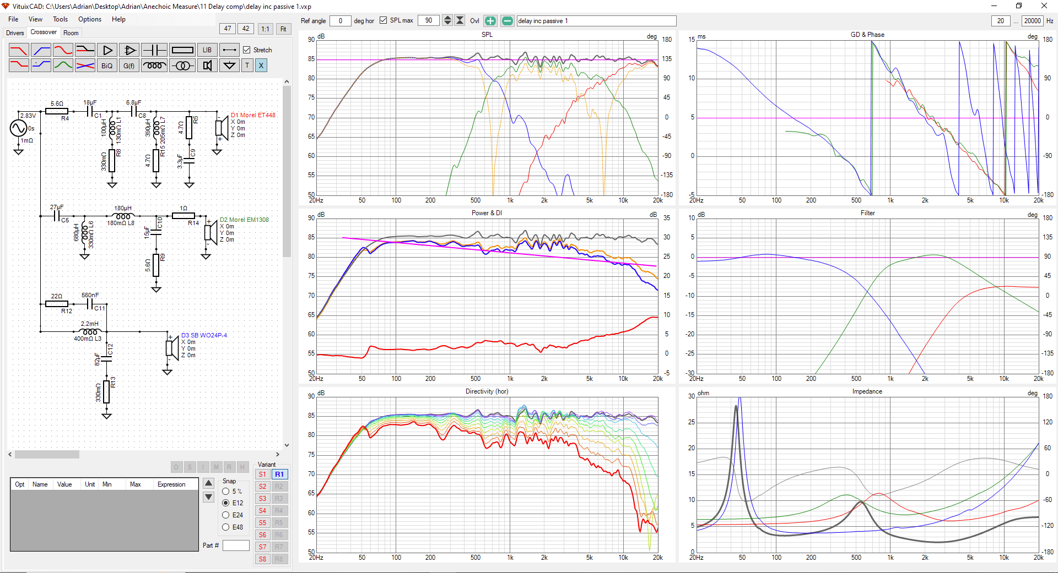Image resolution: width=1058 pixels, height=573 pixels.
Task: Add the black-and-red shelving curve block
Action: 85,50
